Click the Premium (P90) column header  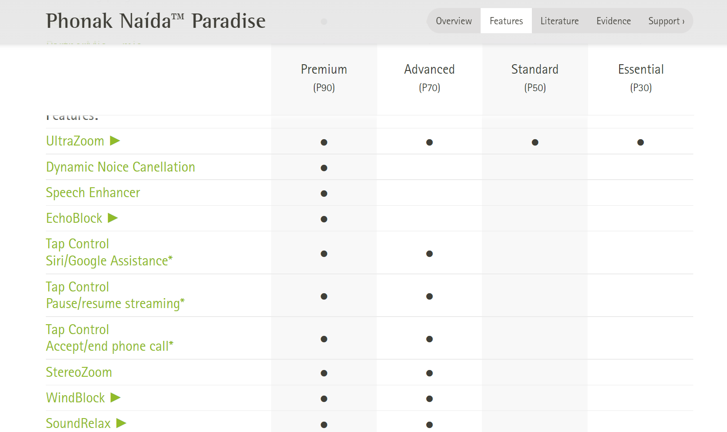(x=324, y=78)
